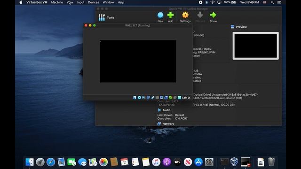Open the Input menu
The width and height of the screenshot is (301, 169).
80,2
